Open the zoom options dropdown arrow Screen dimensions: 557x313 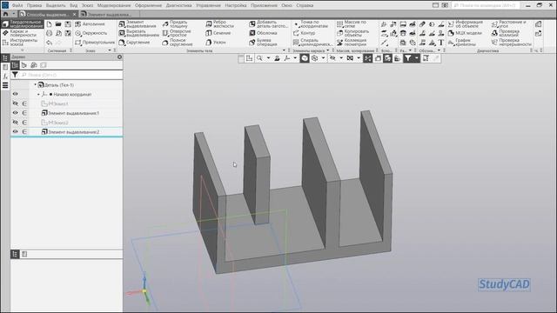268,58
